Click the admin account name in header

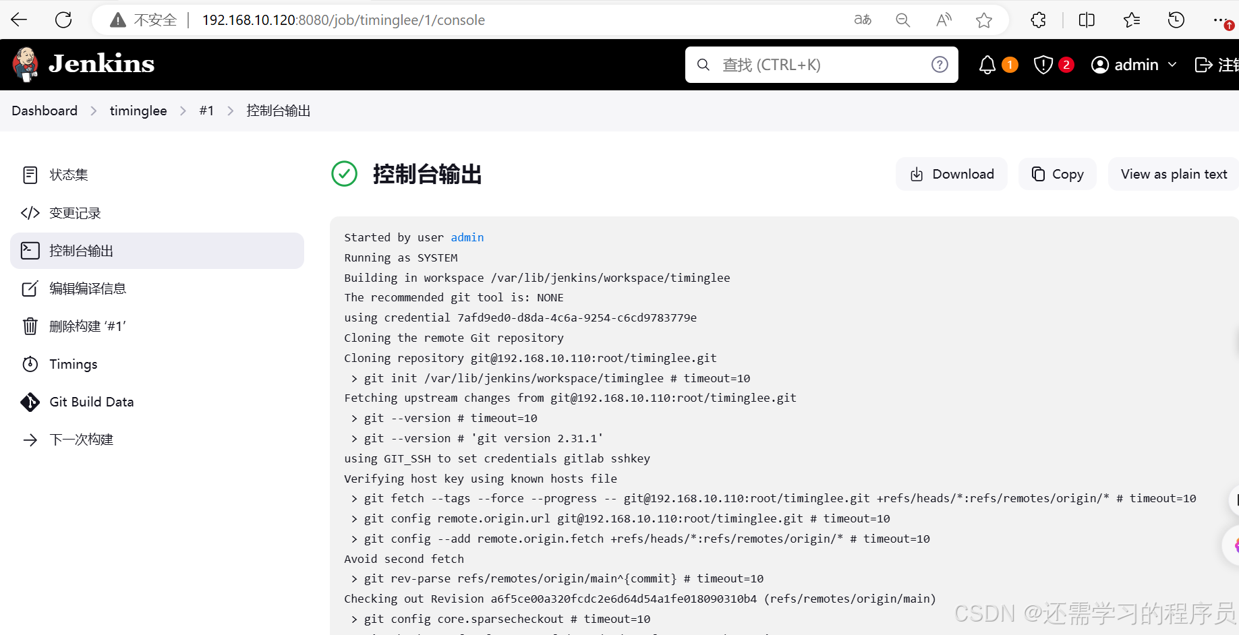[1136, 65]
